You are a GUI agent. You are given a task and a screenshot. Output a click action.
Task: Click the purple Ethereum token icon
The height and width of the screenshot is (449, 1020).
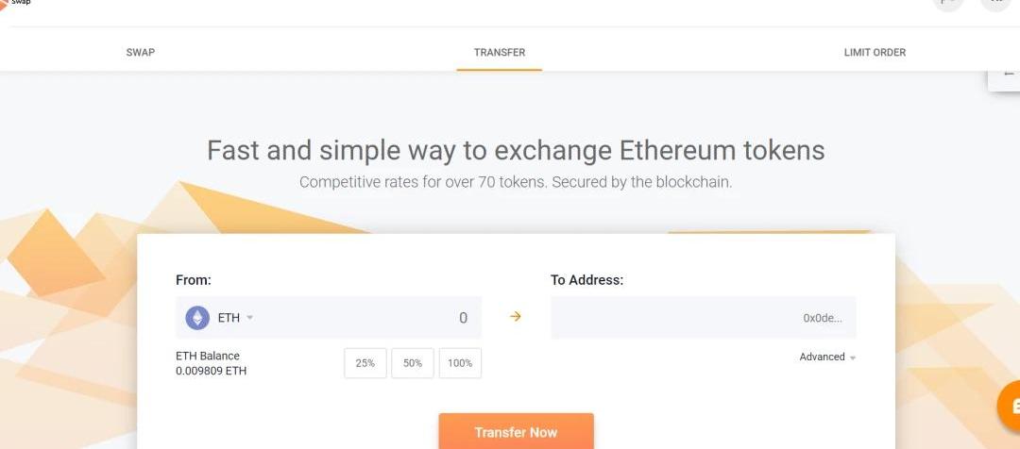[197, 318]
